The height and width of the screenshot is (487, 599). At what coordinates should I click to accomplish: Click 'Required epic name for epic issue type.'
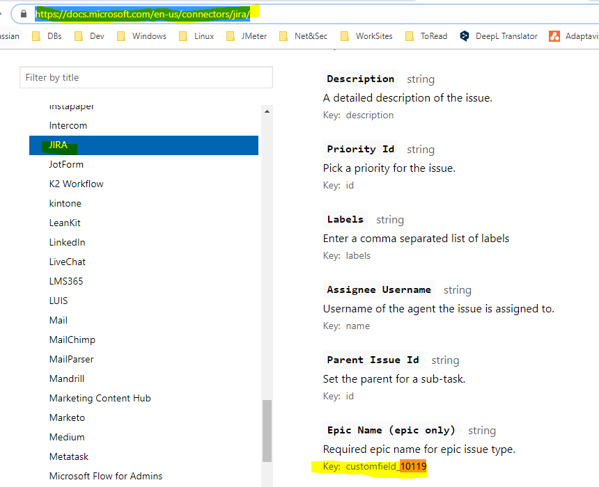point(419,449)
